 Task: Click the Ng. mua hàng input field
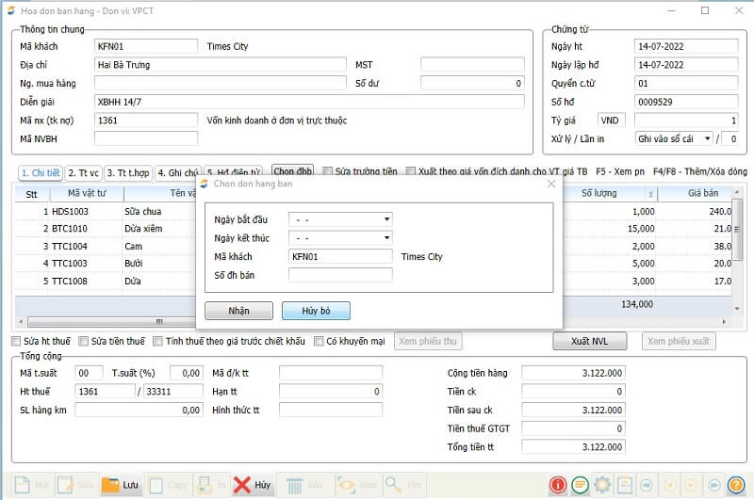221,83
